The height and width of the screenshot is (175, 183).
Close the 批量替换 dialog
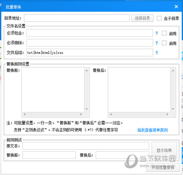(176, 7)
